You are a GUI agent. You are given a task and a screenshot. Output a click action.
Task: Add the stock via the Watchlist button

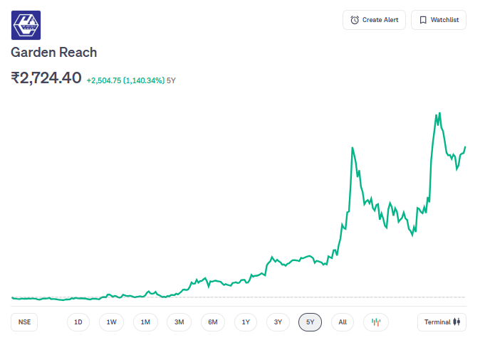(x=438, y=20)
